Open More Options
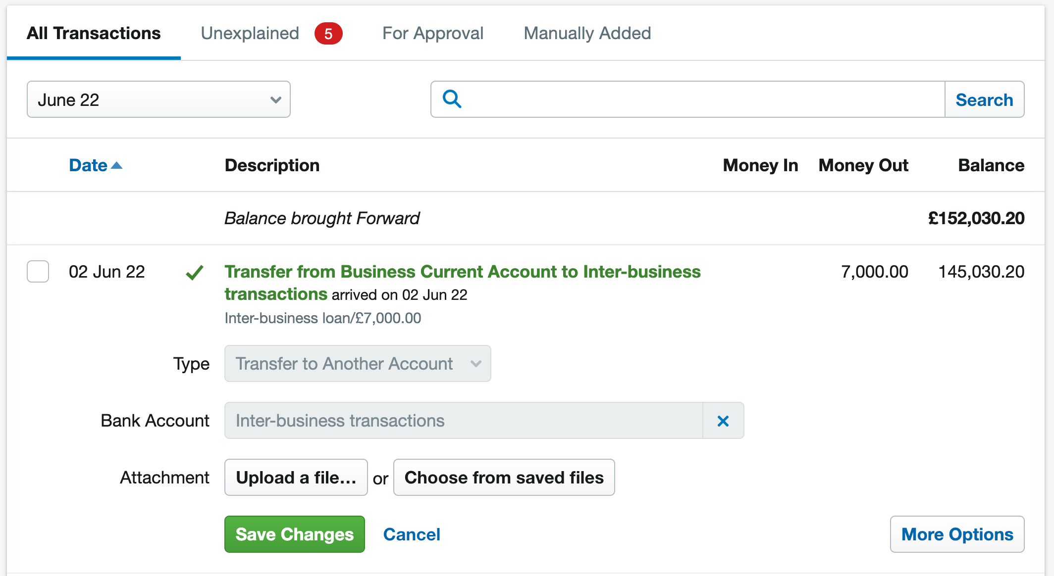 (x=957, y=534)
